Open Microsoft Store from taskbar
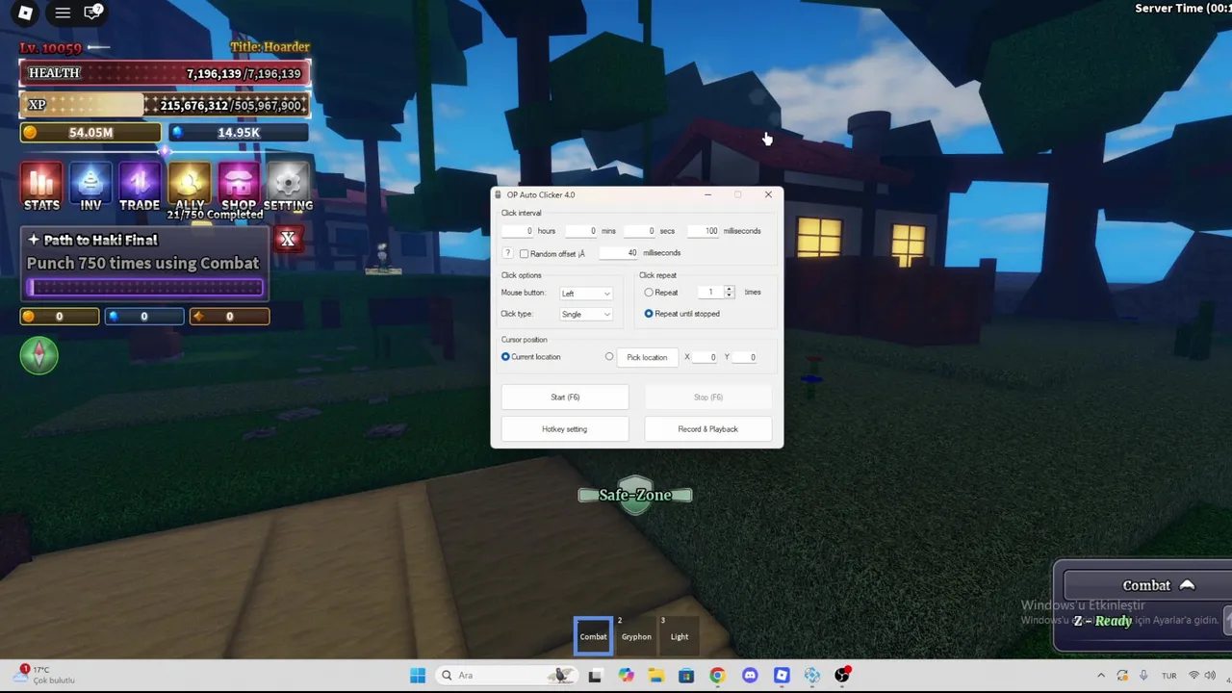The width and height of the screenshot is (1232, 693). click(686, 676)
